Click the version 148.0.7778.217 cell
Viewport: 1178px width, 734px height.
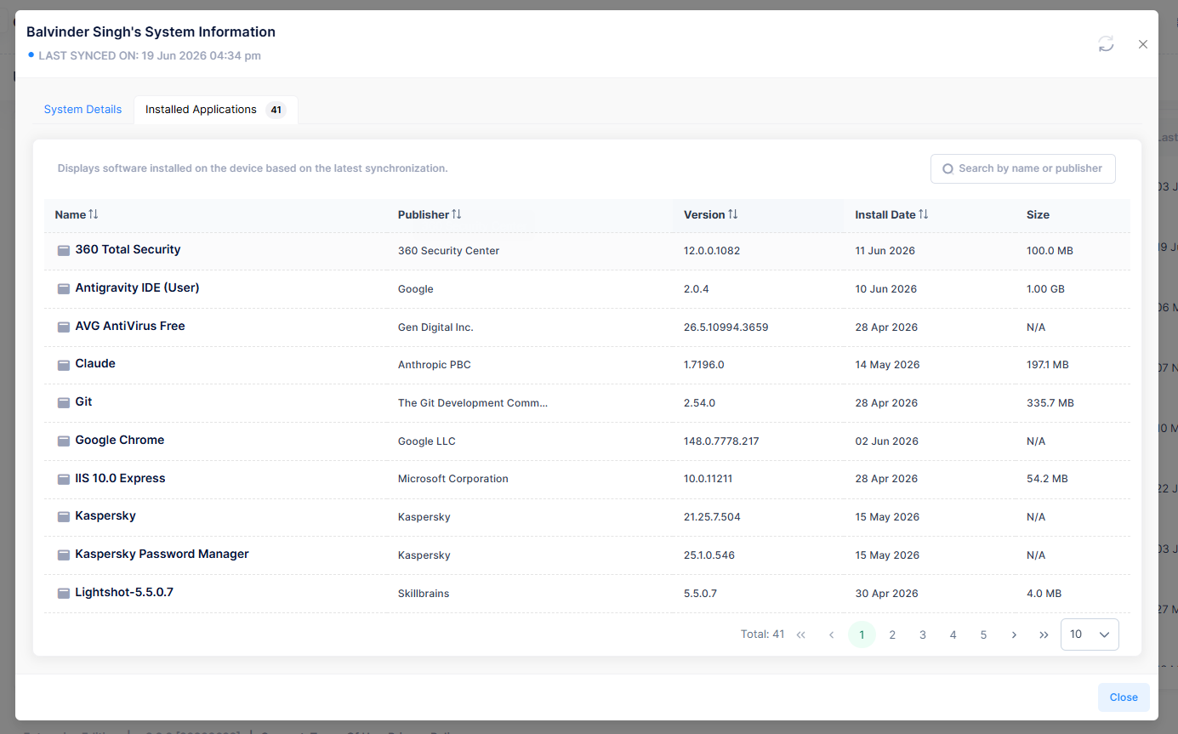click(721, 441)
